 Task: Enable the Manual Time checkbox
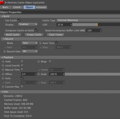[22, 70]
